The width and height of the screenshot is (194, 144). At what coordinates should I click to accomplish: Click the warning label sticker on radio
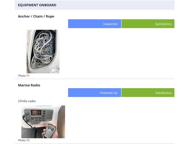(35, 123)
